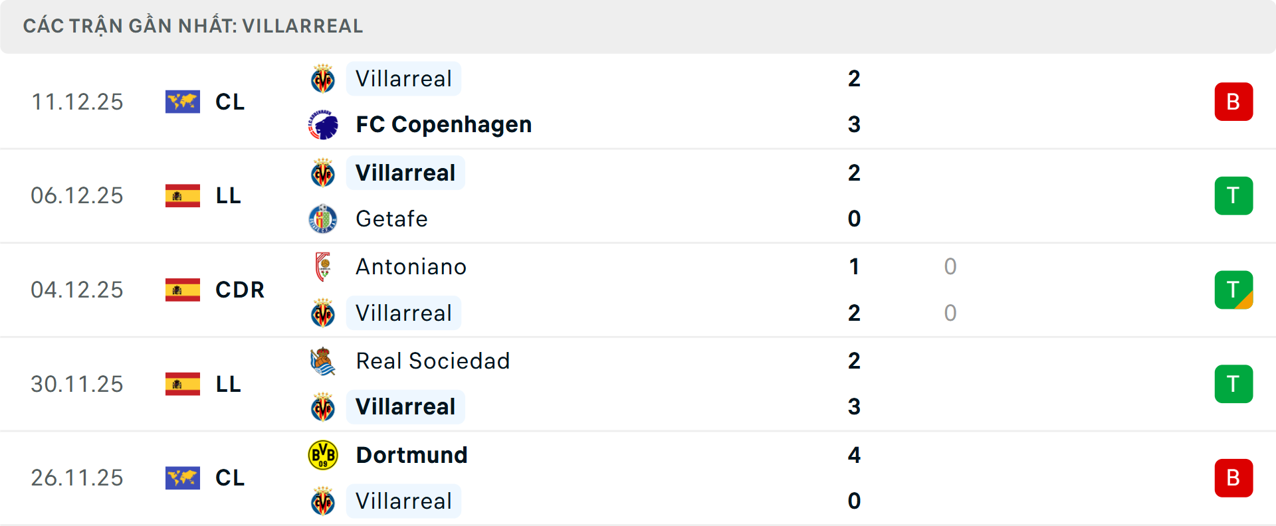Image resolution: width=1276 pixels, height=526 pixels.
Task: Click red B result badge for Dortmund match
Action: click(x=1233, y=478)
